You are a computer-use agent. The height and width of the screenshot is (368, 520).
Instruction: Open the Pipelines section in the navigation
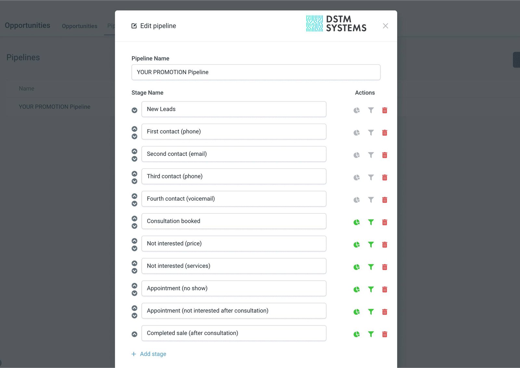click(x=111, y=26)
